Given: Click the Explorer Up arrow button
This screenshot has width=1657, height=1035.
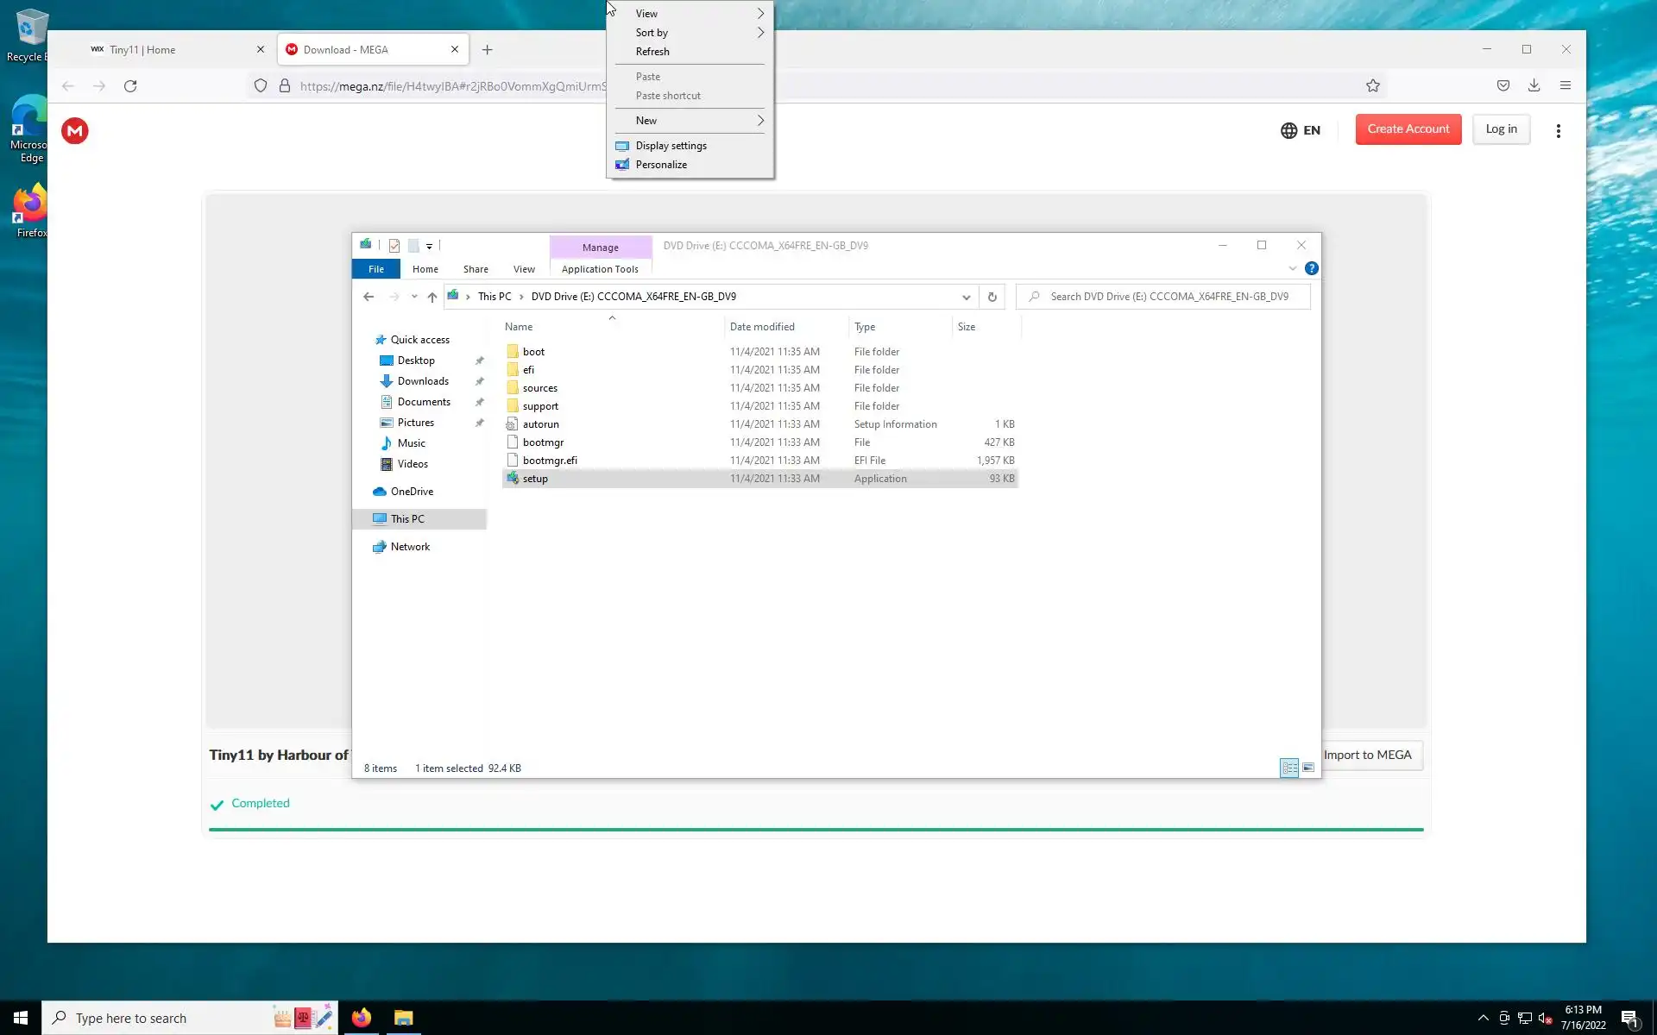Looking at the screenshot, I should (432, 297).
